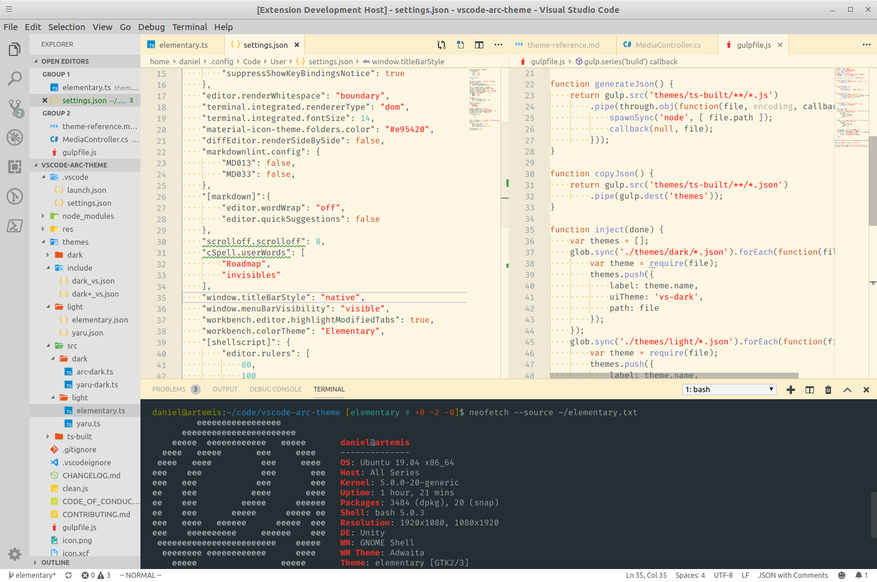Click the elementary branch in status bar
Image resolution: width=877 pixels, height=582 pixels.
[32, 576]
